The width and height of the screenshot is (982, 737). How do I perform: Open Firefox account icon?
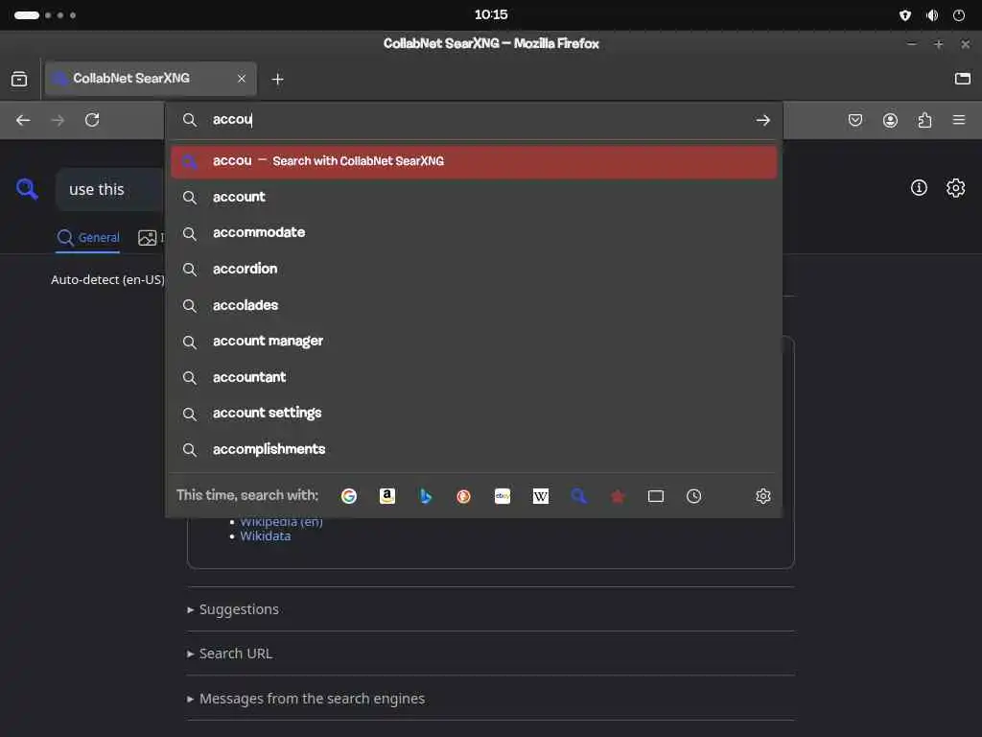tap(890, 120)
